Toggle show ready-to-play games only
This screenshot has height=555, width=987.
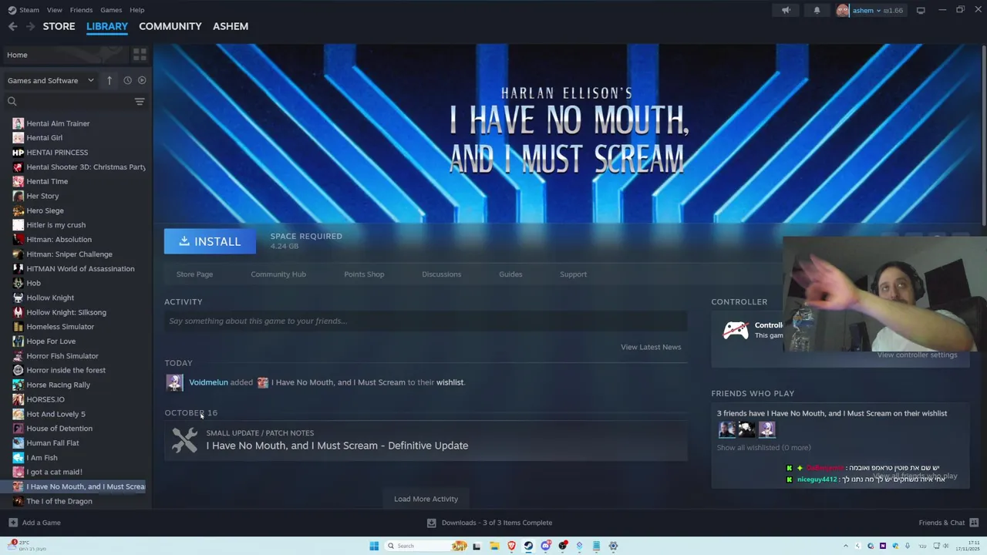tap(142, 80)
